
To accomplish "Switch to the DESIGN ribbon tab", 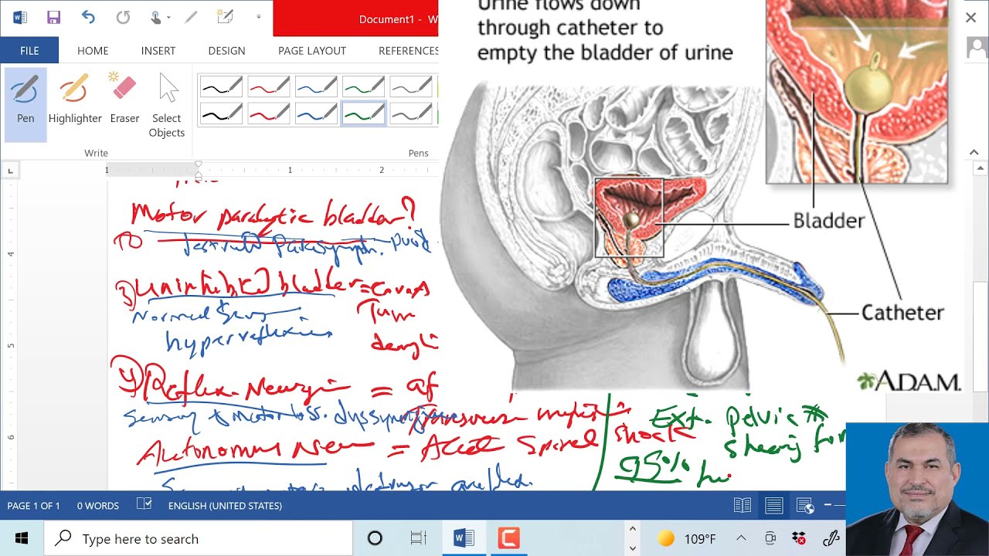I will point(226,50).
